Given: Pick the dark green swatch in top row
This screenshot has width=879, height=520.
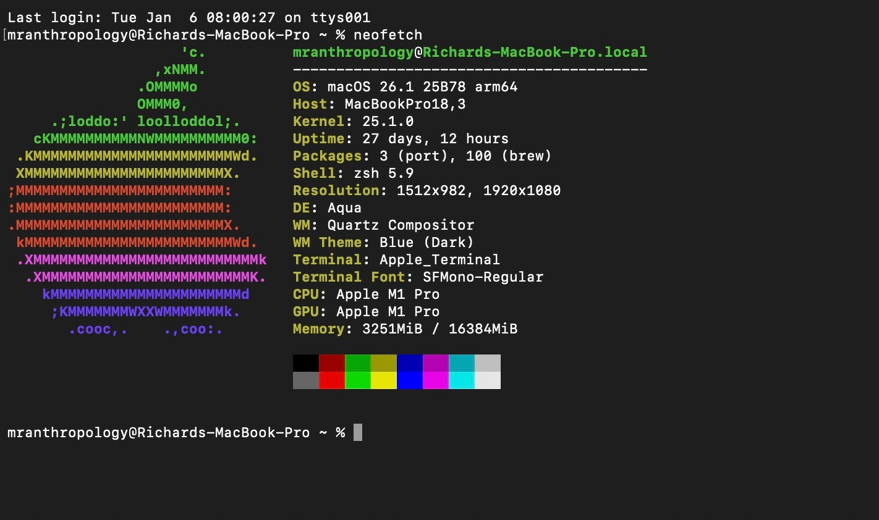Looking at the screenshot, I should pos(358,363).
